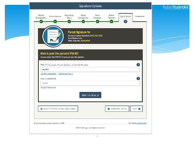Click the Parent Demographics green checkmark icon
Image resolution: width=194 pixels, height=145 pixels.
(x=83, y=21)
